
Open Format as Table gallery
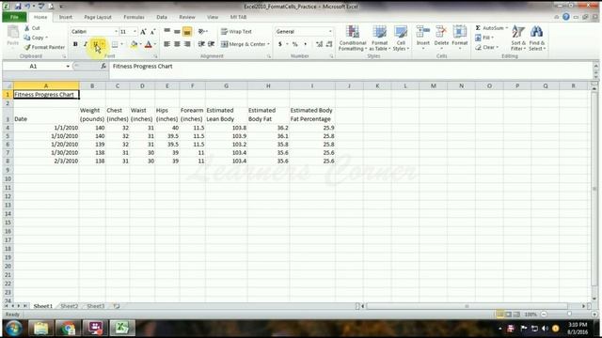(379, 38)
